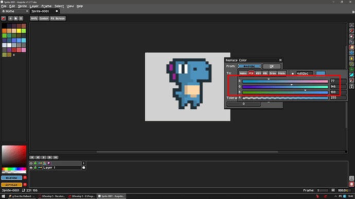The image size is (355, 199).
Task: Toggle Layer 1 lock icon
Action: [35, 168]
